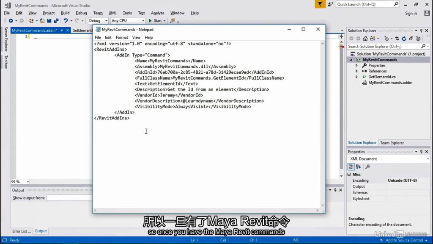Image resolution: width=433 pixels, height=244 pixels.
Task: Select the Stylesheet property row
Action: click(389, 199)
